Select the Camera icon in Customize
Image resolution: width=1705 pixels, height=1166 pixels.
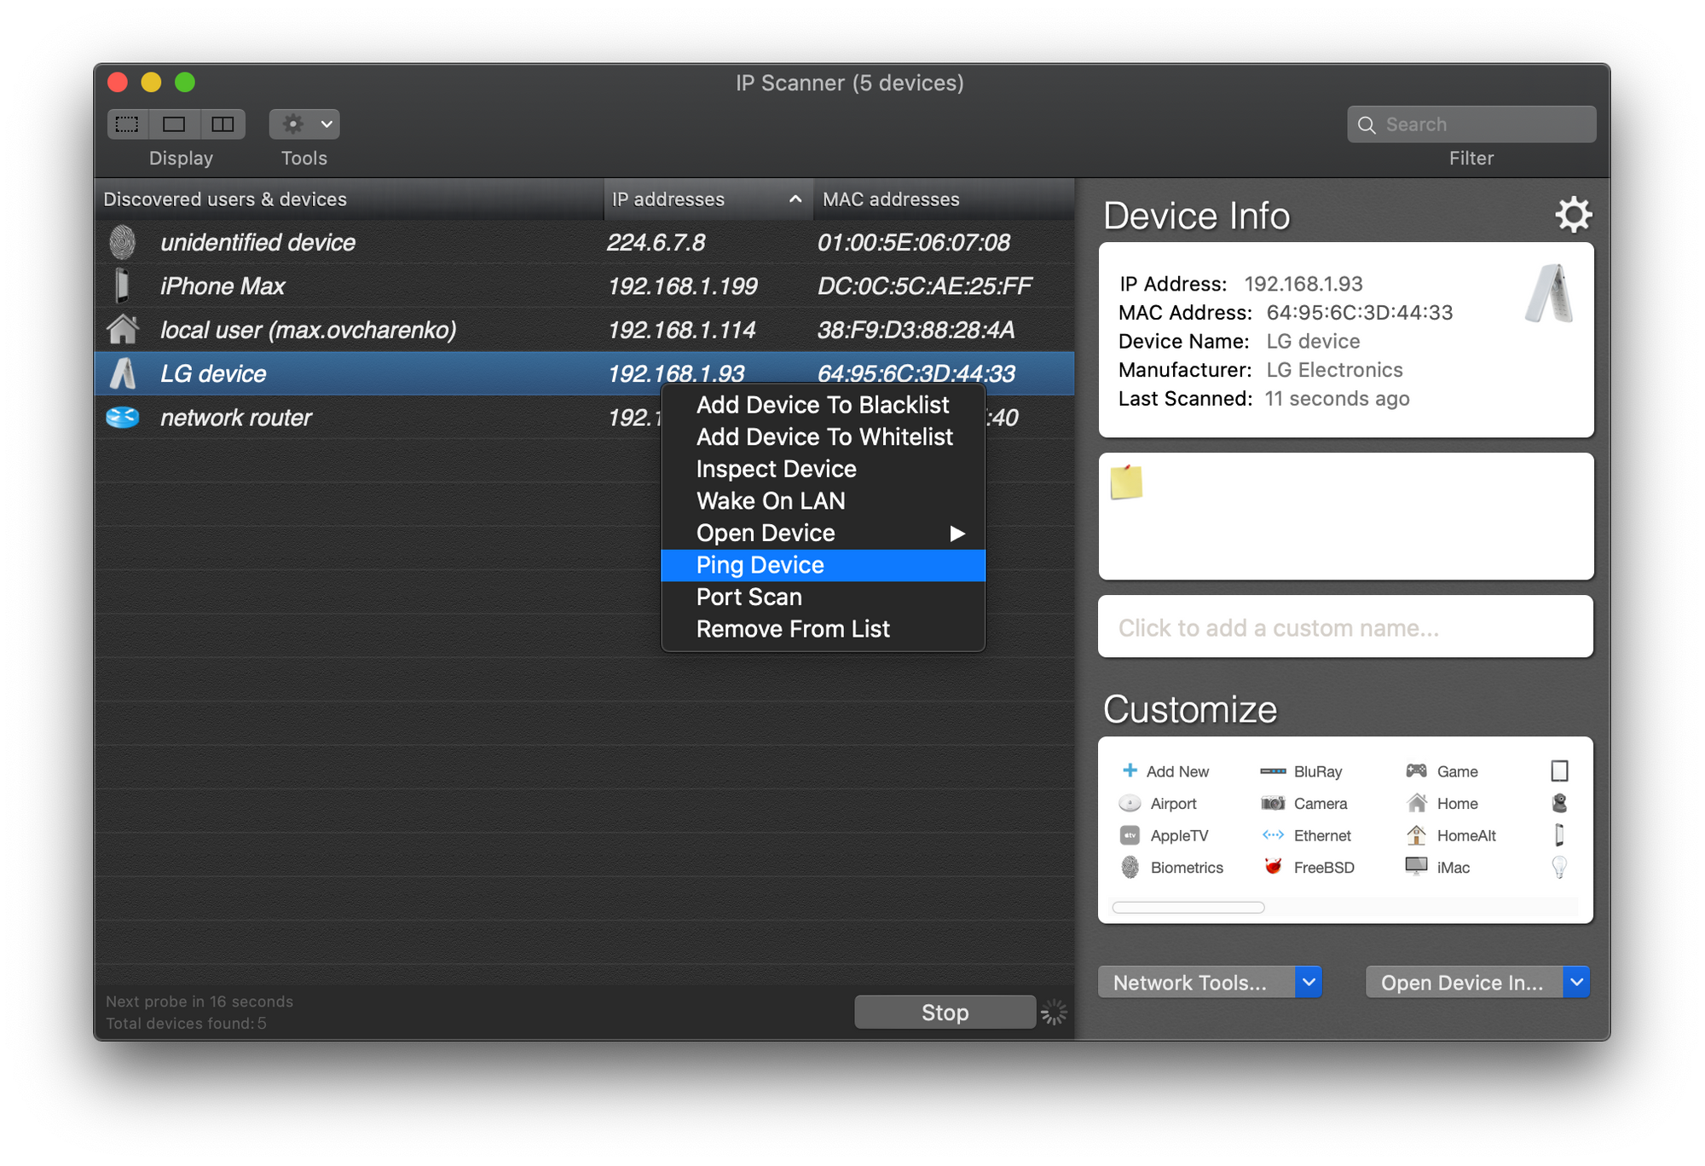pyautogui.click(x=1273, y=803)
